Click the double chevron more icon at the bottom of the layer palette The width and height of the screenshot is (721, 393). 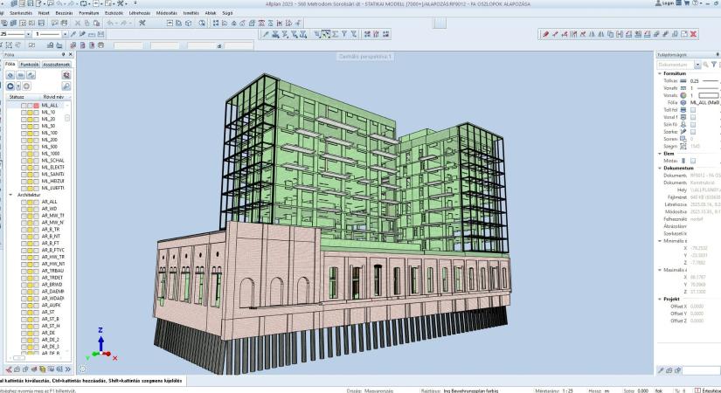[68, 369]
